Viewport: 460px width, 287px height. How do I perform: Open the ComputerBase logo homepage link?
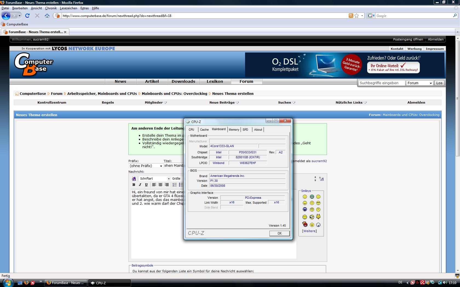[x=34, y=64]
